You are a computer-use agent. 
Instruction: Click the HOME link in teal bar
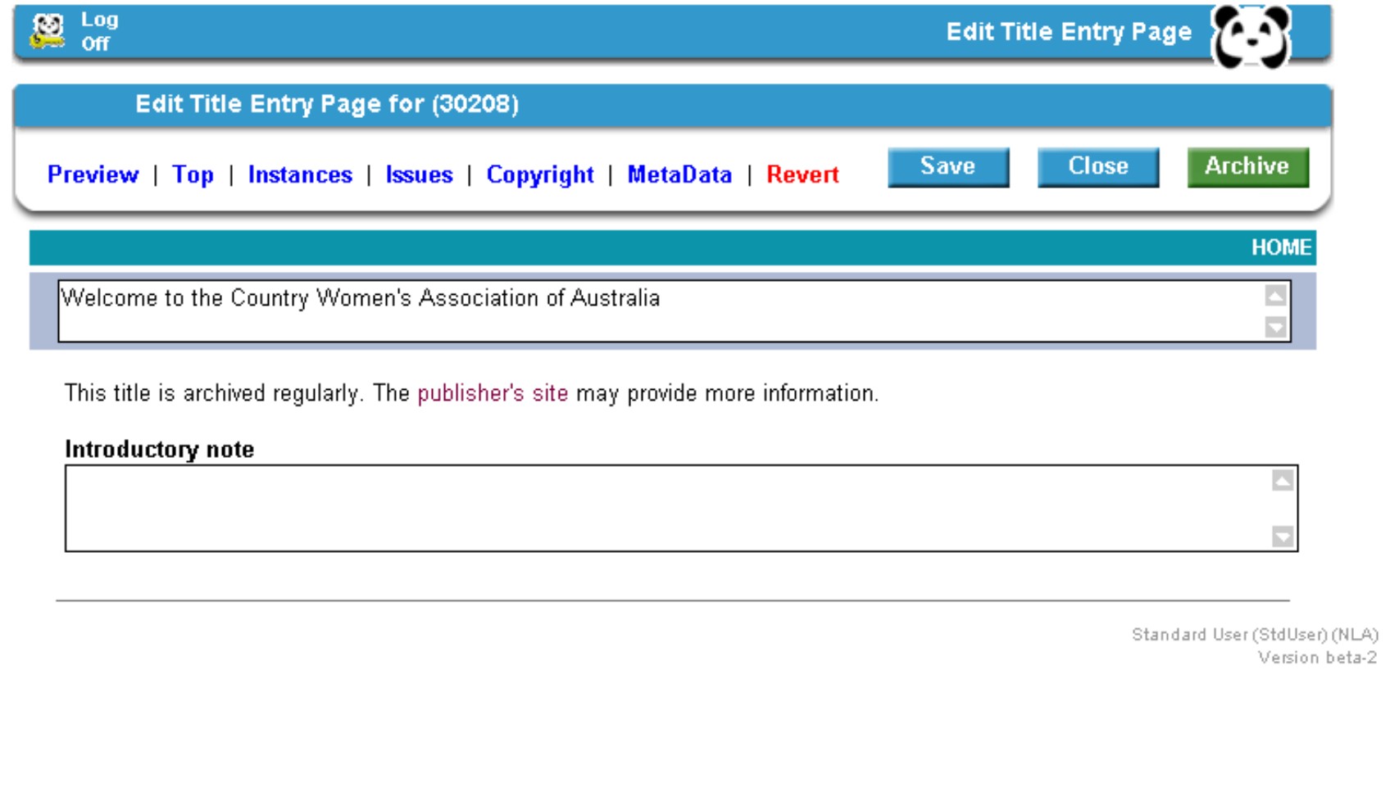pos(1281,247)
